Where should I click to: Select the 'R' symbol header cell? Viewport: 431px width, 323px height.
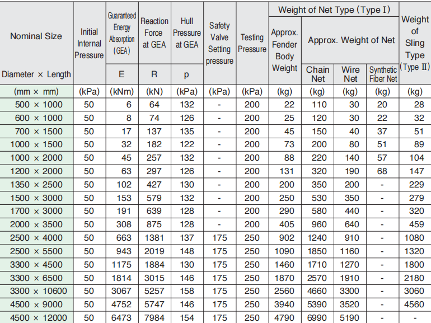[x=154, y=74]
